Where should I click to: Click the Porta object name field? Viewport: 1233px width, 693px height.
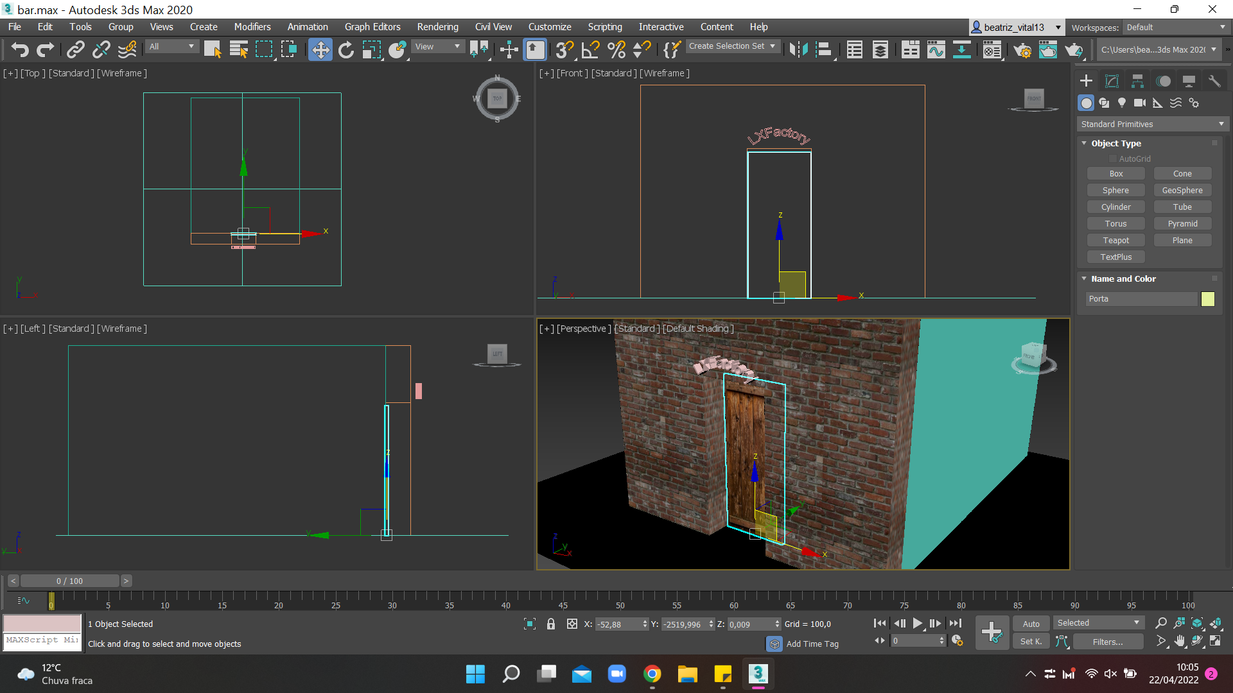[x=1141, y=299]
